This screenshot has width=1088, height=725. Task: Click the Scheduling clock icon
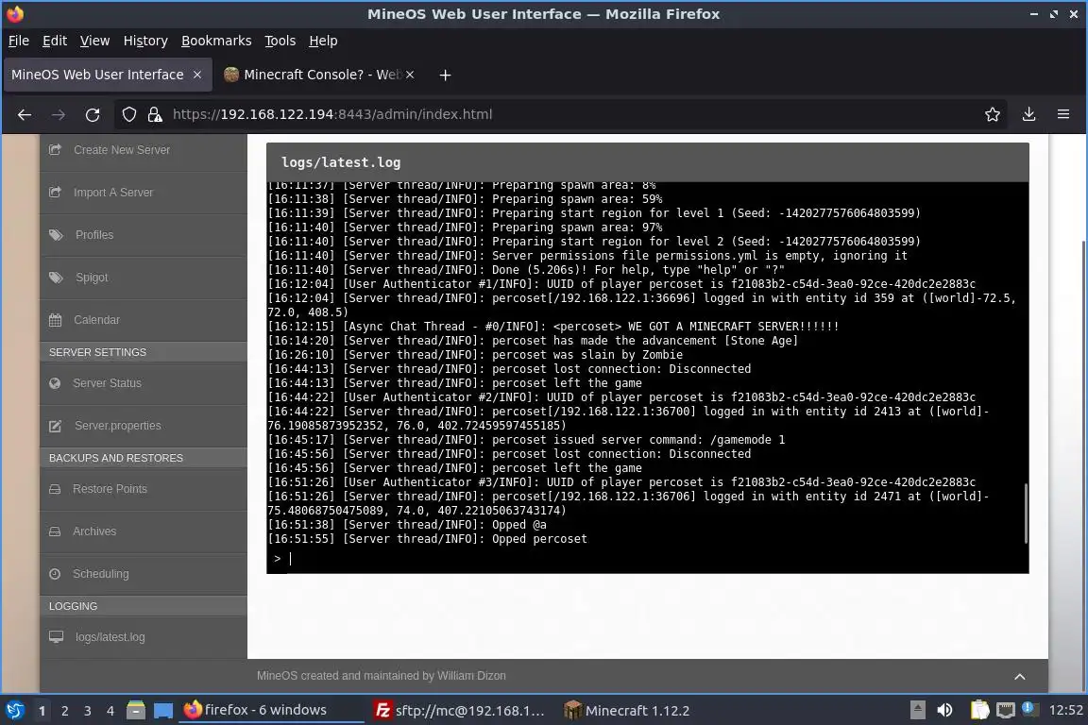coord(55,574)
